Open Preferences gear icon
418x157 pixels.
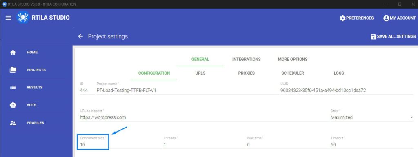point(342,18)
